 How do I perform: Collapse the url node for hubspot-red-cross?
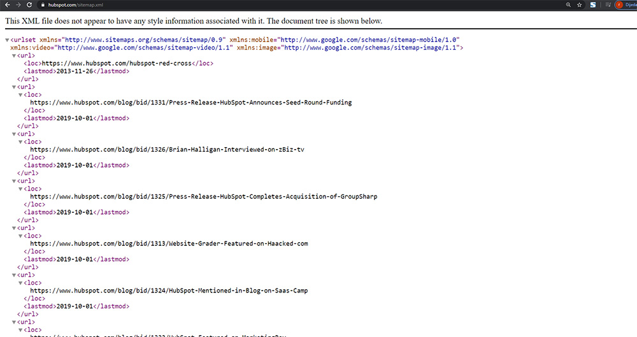[x=14, y=55]
